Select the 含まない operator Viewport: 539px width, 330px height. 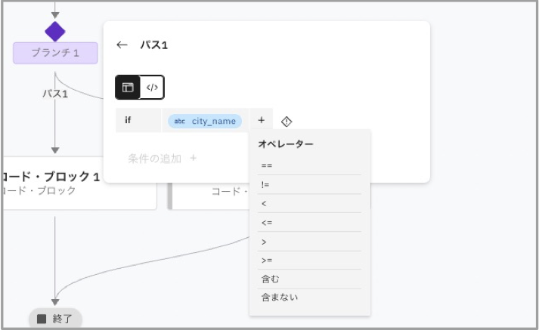(278, 298)
